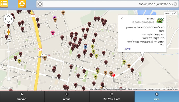Switch map to satellite view (לוויין)
The image size is (179, 102).
174,13
